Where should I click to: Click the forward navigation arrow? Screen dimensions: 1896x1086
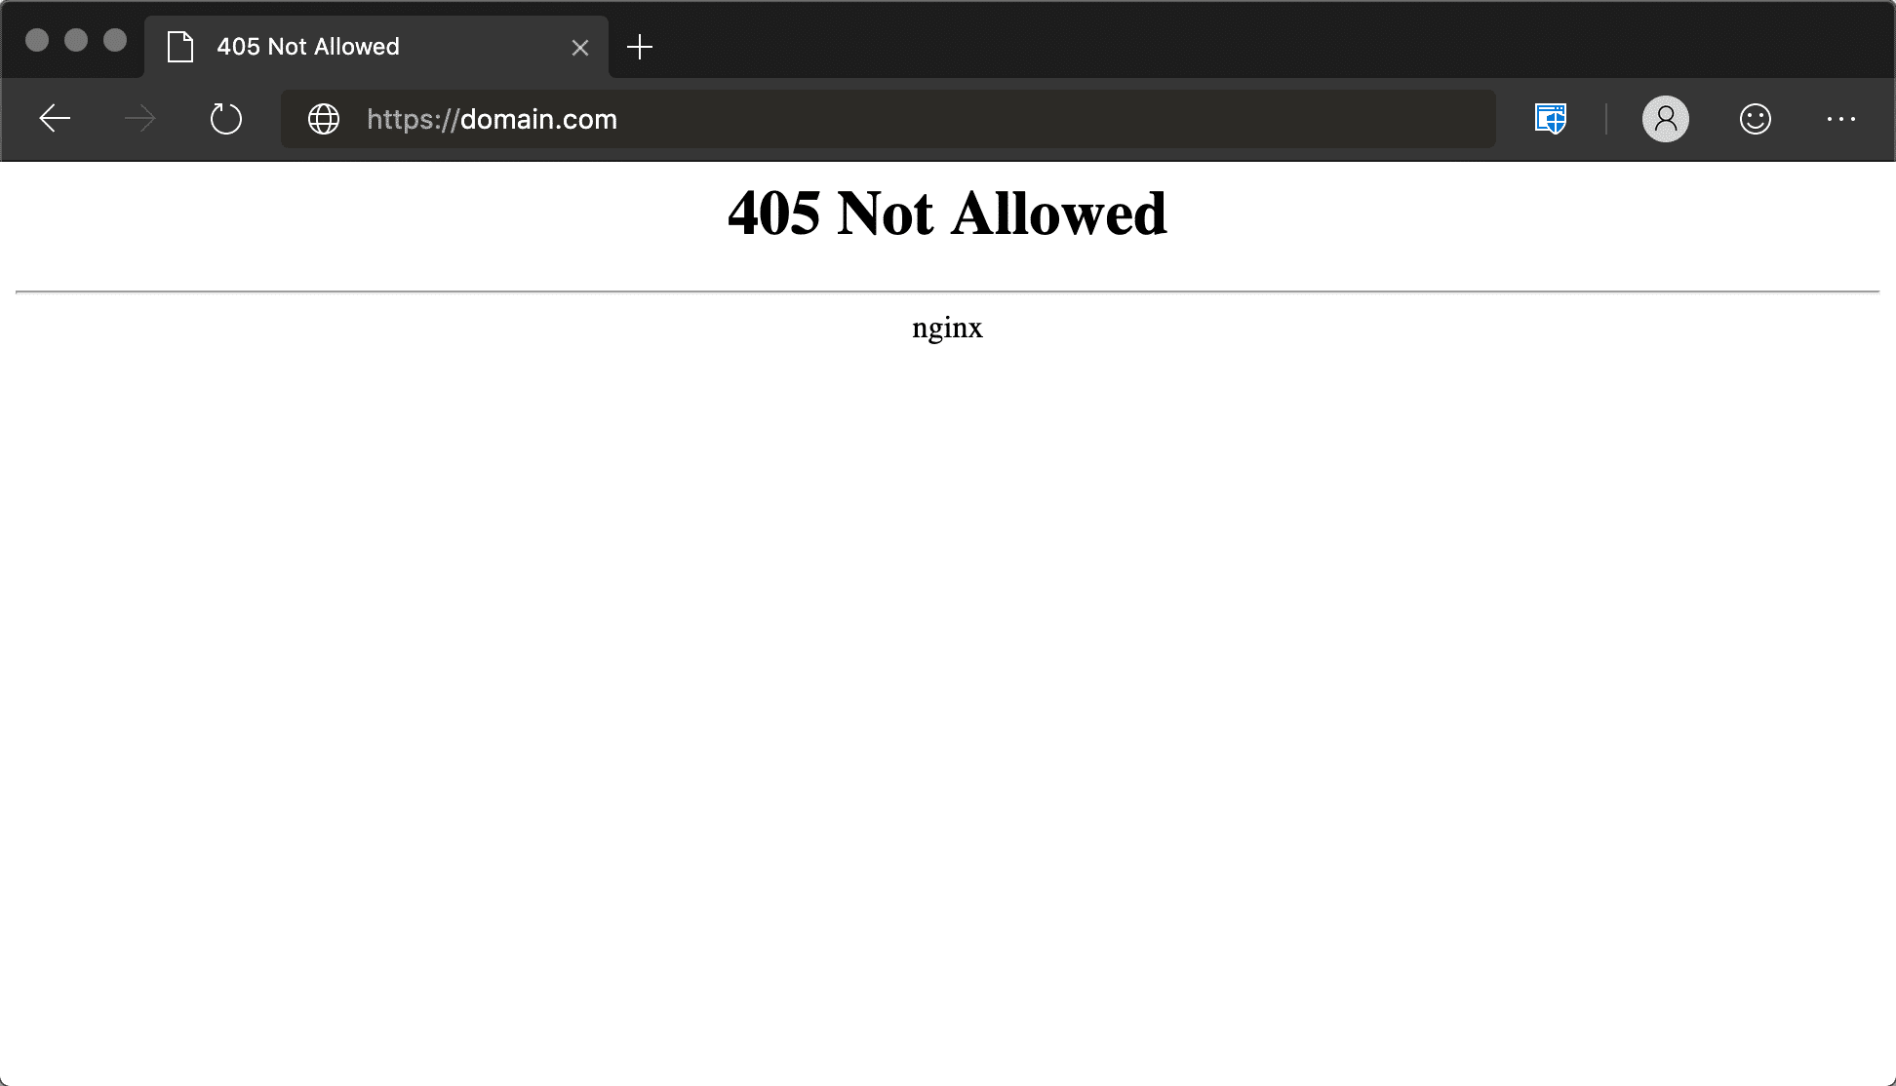coord(139,119)
